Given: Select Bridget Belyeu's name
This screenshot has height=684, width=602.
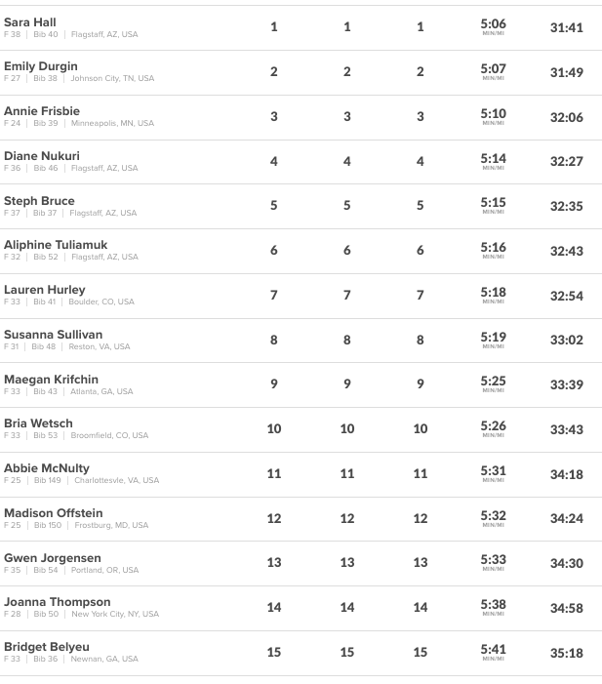Looking at the screenshot, I should [x=47, y=647].
